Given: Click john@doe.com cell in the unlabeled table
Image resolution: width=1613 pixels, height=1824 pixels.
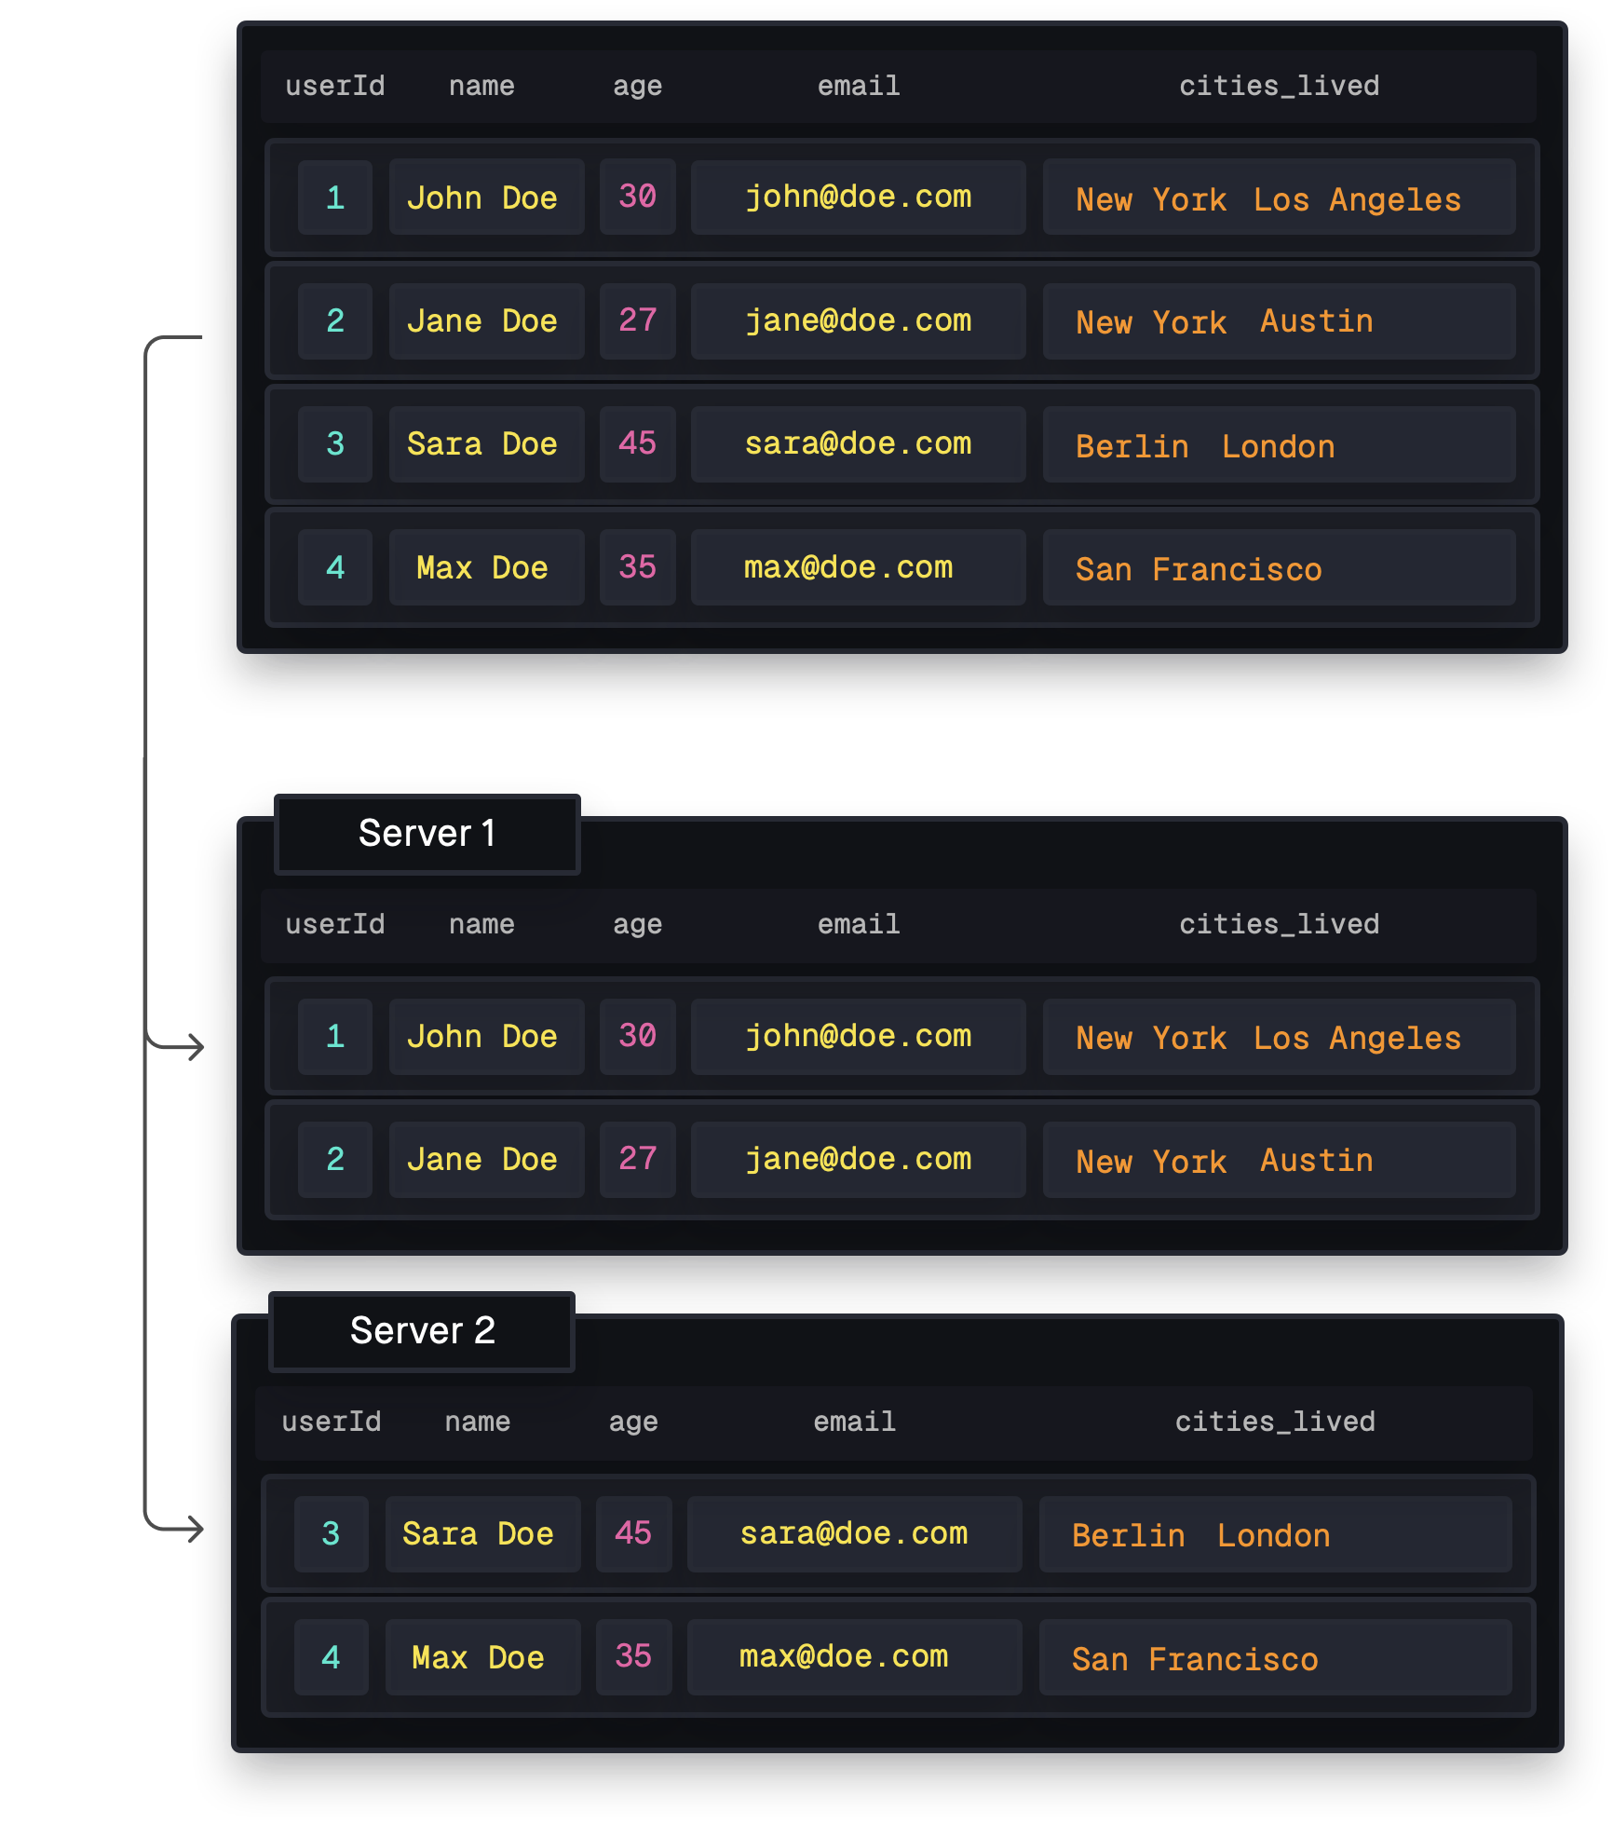Looking at the screenshot, I should pyautogui.click(x=858, y=197).
